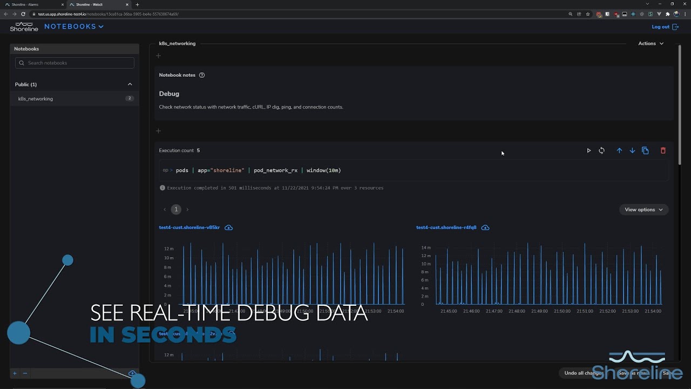691x389 pixels.
Task: Click the Log out link
Action: [664, 27]
